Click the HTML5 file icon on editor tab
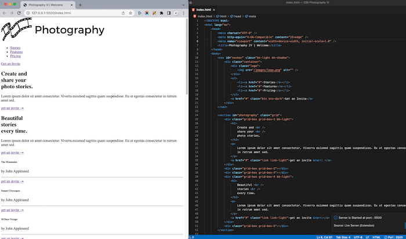Screen dimensions: 406x239 [x=193, y=10]
